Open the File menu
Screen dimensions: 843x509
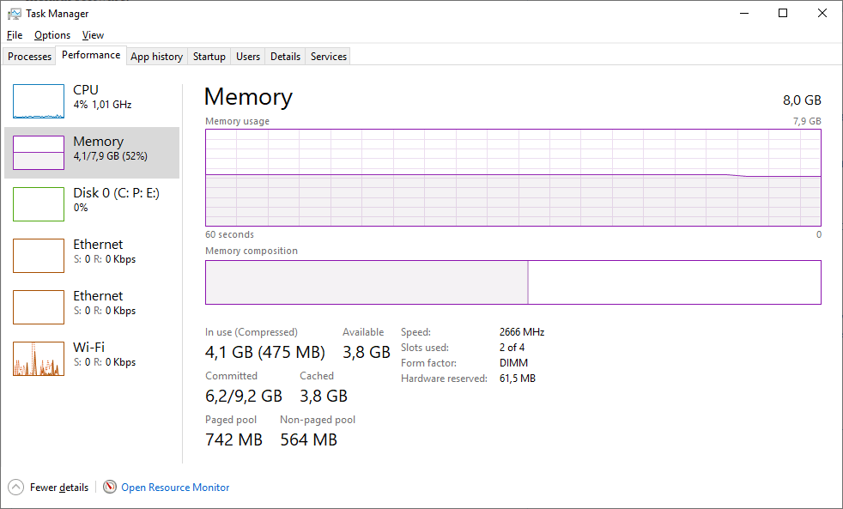click(x=14, y=35)
